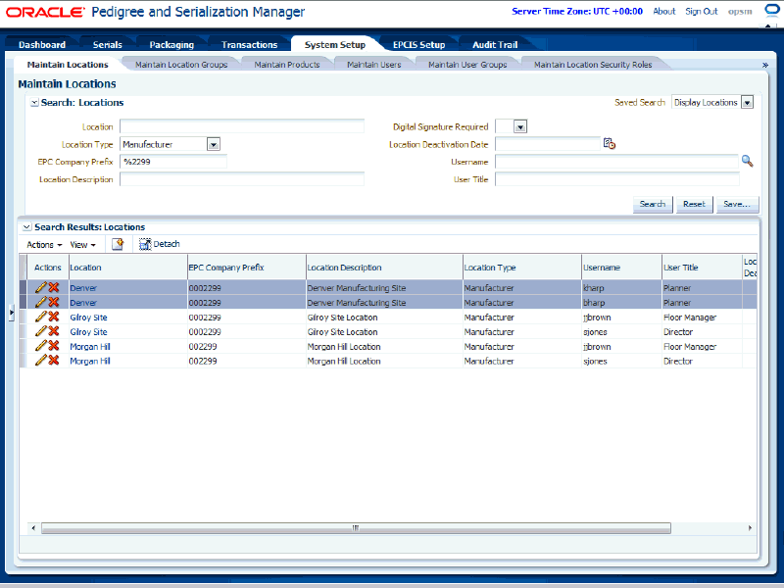Collapse the Search: Locations section
784x588 pixels.
(34, 103)
